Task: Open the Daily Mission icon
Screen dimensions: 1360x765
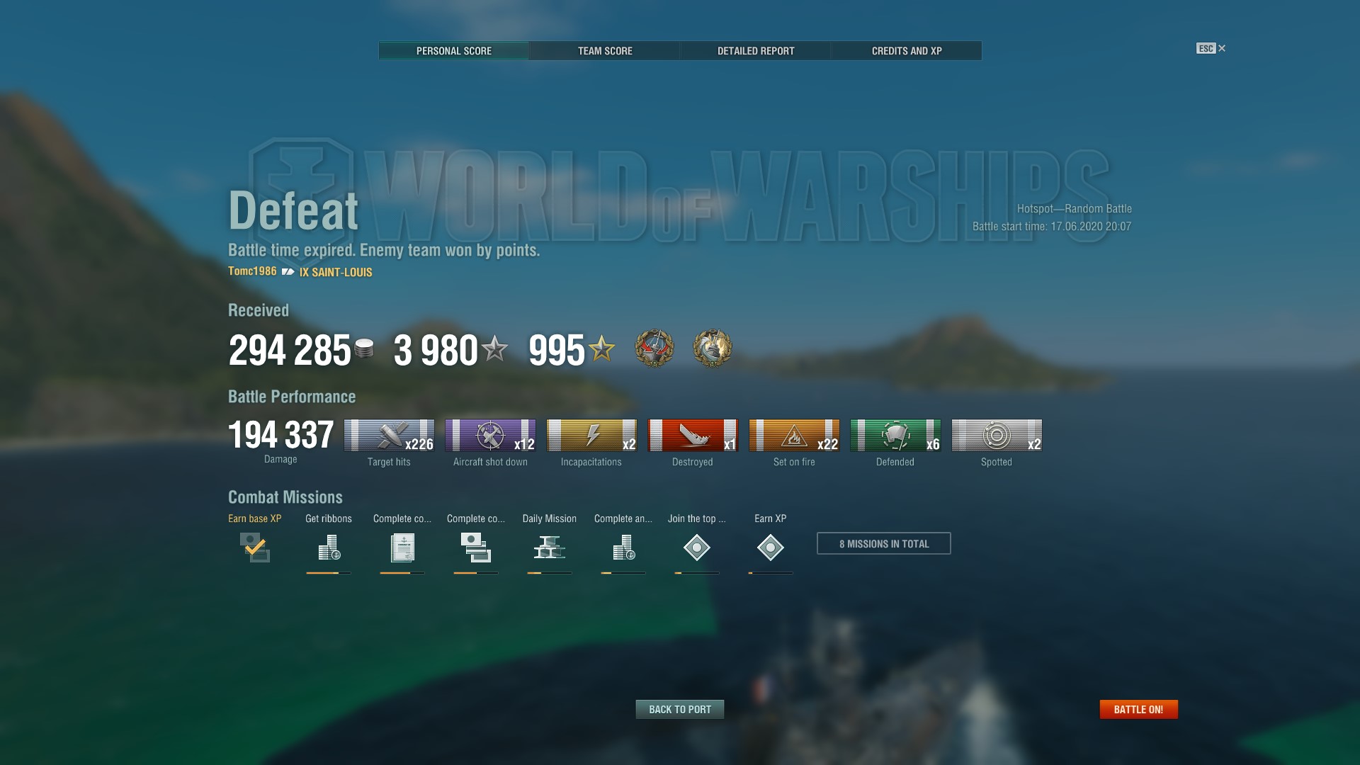Action: (x=550, y=548)
